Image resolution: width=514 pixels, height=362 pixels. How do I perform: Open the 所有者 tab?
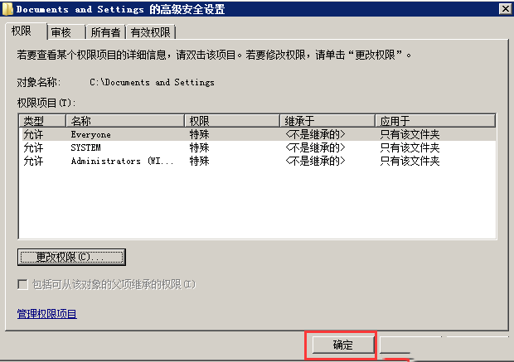(x=105, y=32)
